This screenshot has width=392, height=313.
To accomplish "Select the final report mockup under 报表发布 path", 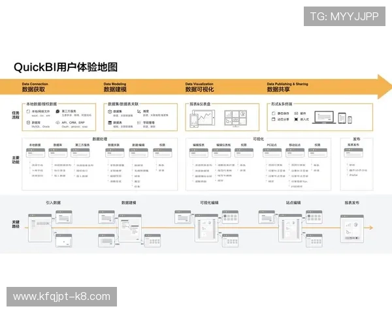I will (x=352, y=229).
